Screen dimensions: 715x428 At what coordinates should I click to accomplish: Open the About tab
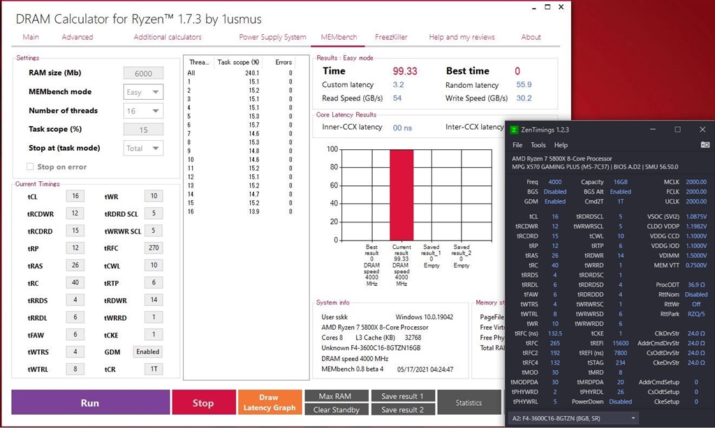coord(531,38)
